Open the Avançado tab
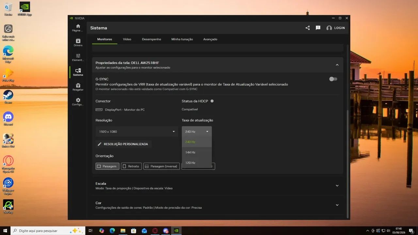Image resolution: width=418 pixels, height=235 pixels. pos(210,39)
